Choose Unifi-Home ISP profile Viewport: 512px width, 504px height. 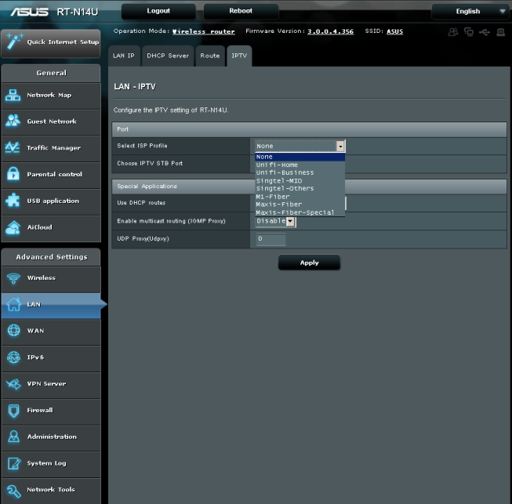tap(300, 165)
